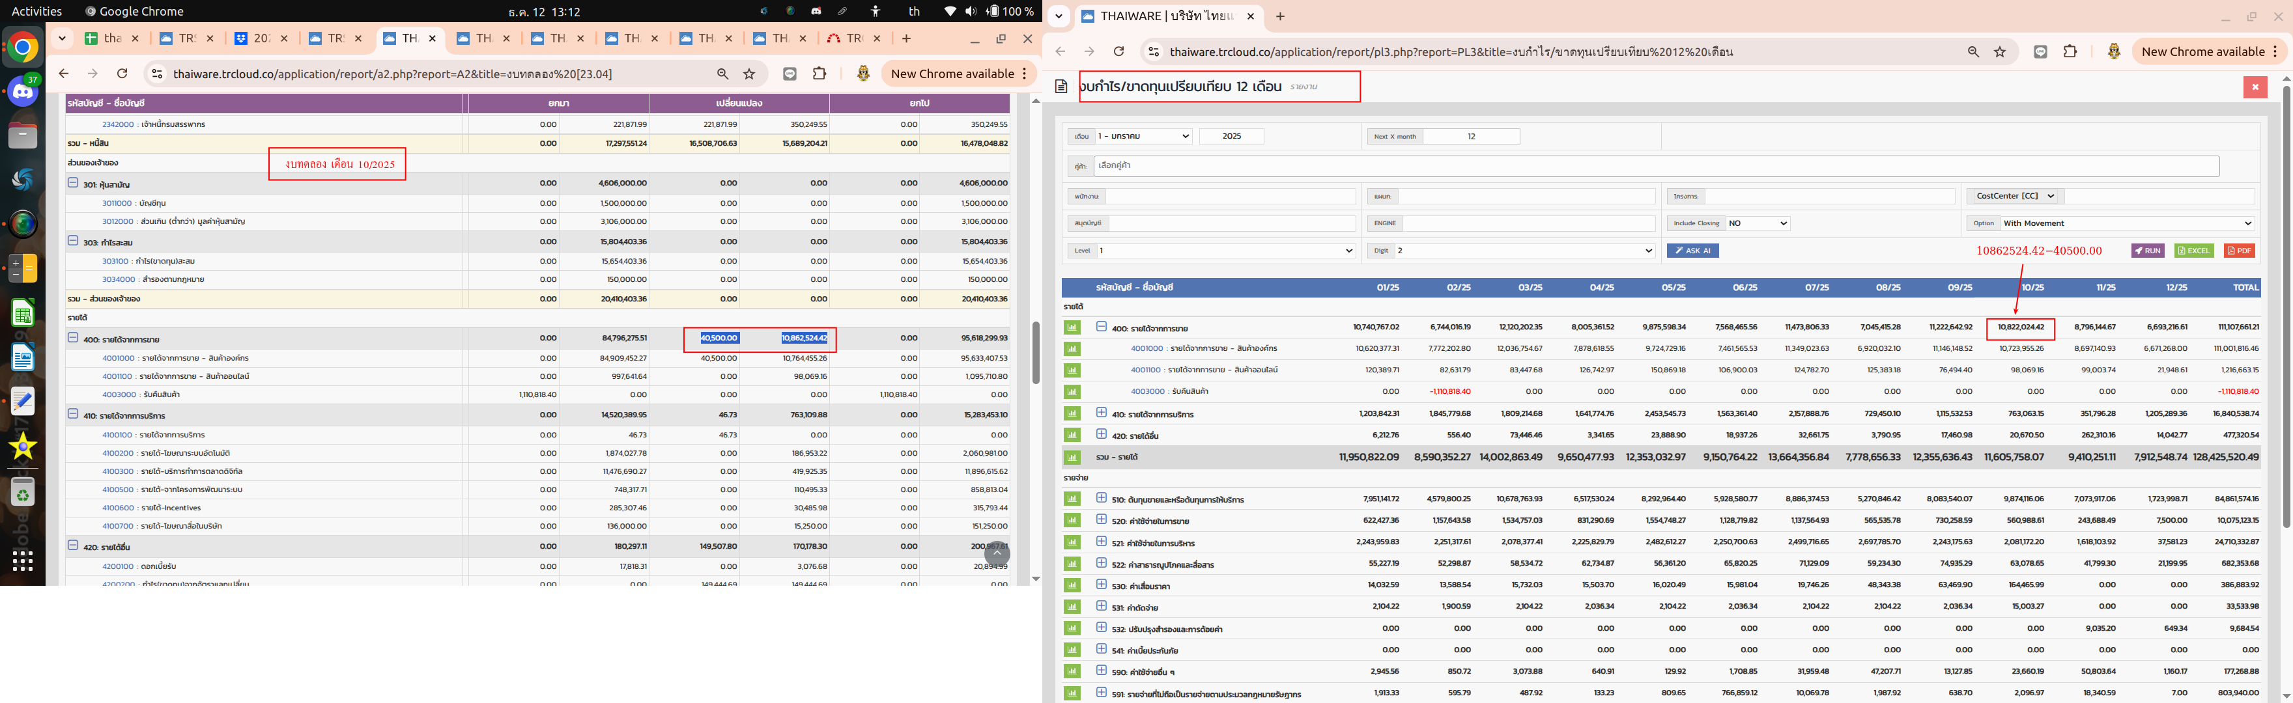Click bookmark star in right Chrome window
This screenshot has height=703, width=2293.
2000,51
